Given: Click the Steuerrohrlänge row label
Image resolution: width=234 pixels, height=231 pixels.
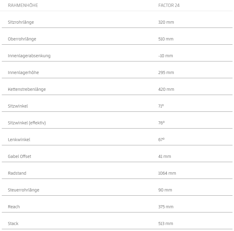Looking at the screenshot, I should [23, 190].
